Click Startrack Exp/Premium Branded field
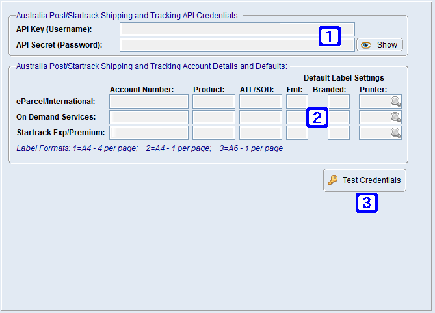The image size is (435, 313). tap(339, 133)
